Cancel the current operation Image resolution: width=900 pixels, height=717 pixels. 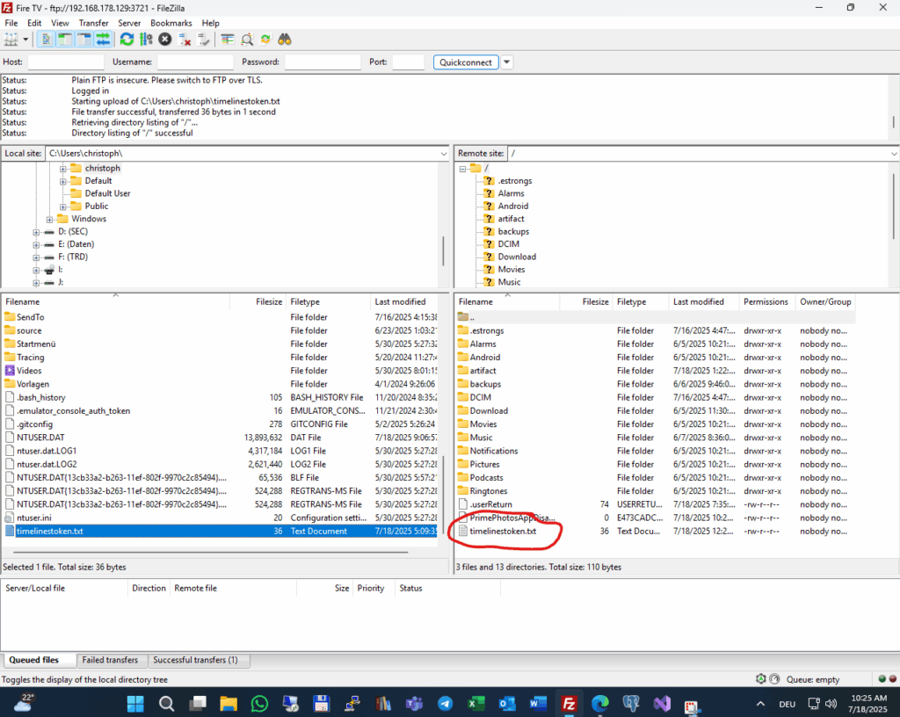pyautogui.click(x=165, y=40)
